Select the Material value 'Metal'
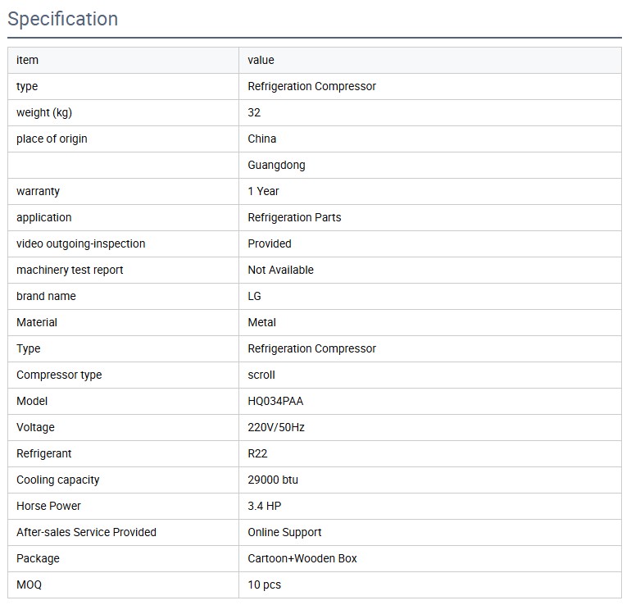Image resolution: width=631 pixels, height=605 pixels. [261, 322]
